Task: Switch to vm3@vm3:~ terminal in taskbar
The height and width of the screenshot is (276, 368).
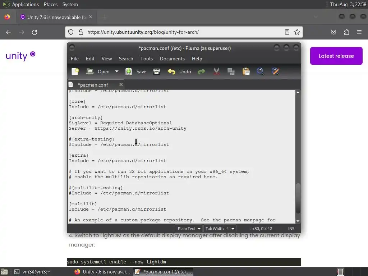Action: point(32,272)
